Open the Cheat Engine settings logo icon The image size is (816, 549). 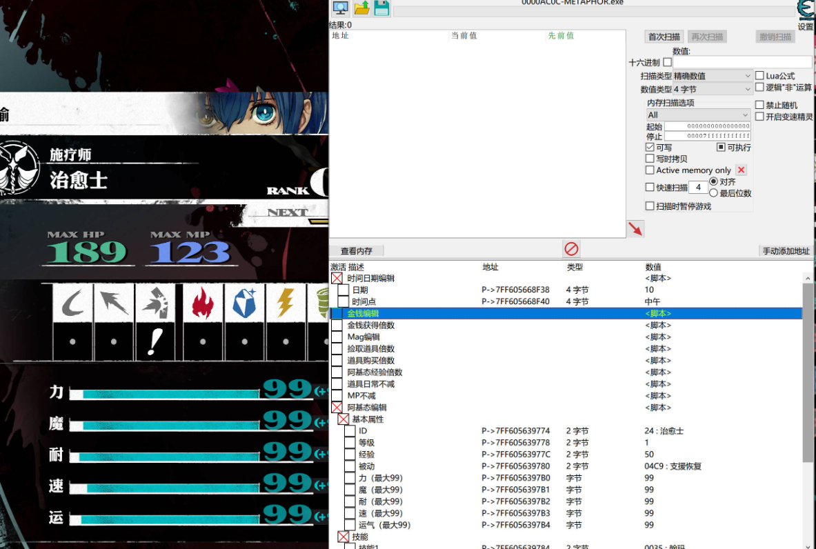point(806,10)
